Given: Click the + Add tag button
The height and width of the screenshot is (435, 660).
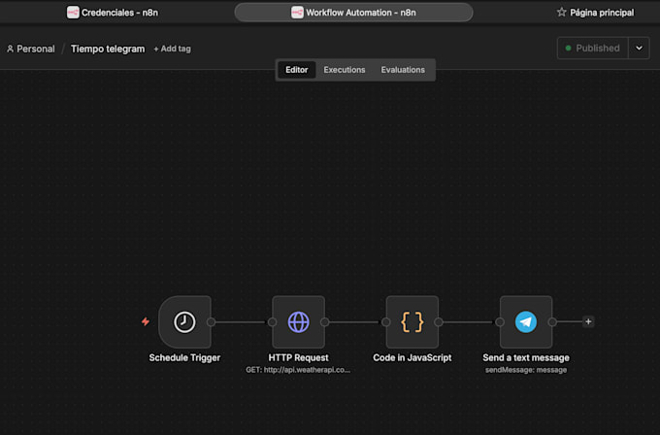Looking at the screenshot, I should (172, 49).
